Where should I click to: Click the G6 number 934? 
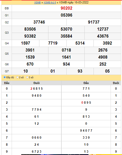[66, 64]
